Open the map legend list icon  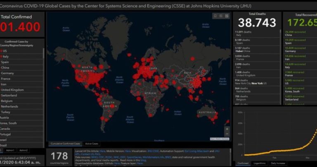coord(221,16)
